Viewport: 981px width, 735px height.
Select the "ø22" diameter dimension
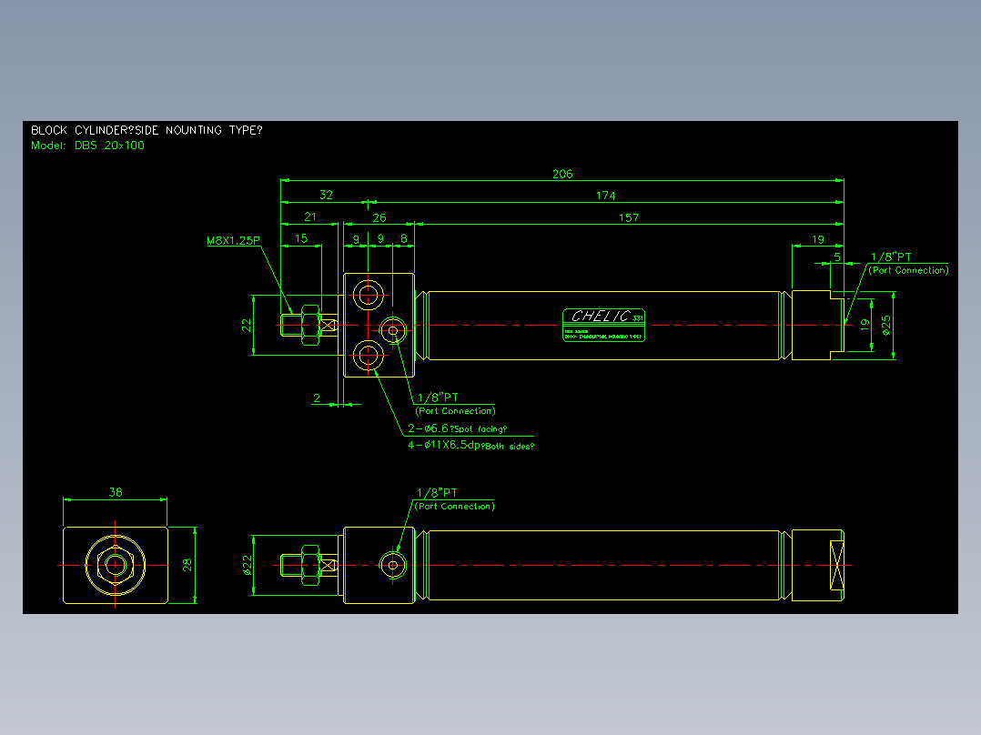(x=248, y=565)
